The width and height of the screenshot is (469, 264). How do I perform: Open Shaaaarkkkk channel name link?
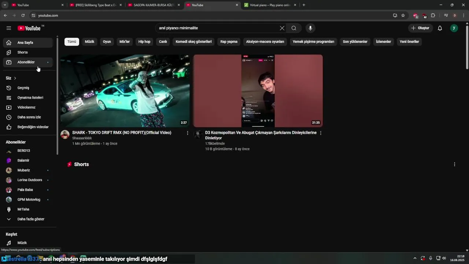coord(82,138)
